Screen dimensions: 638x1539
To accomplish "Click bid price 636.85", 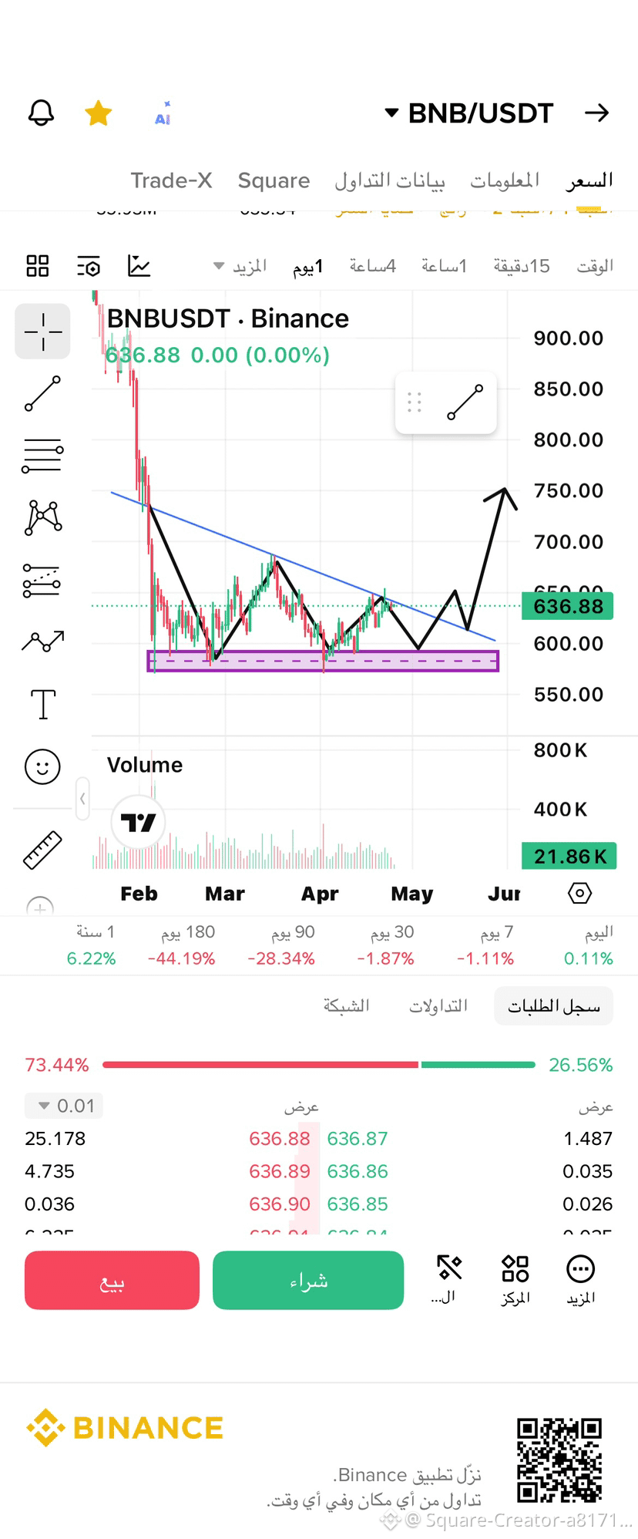I will pyautogui.click(x=358, y=1204).
